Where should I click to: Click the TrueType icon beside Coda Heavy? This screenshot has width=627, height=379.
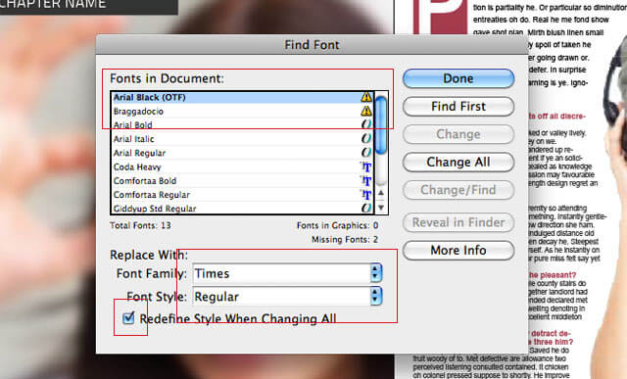(x=366, y=167)
